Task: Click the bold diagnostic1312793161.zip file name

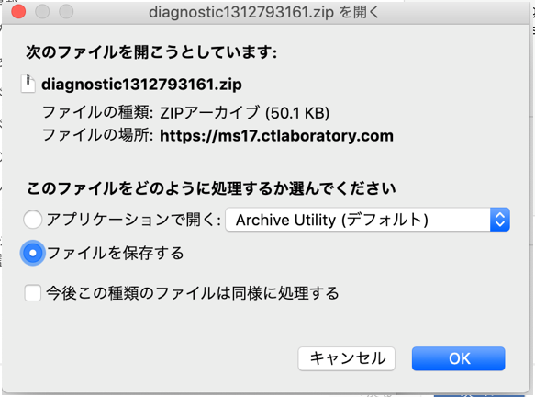Action: (x=141, y=85)
